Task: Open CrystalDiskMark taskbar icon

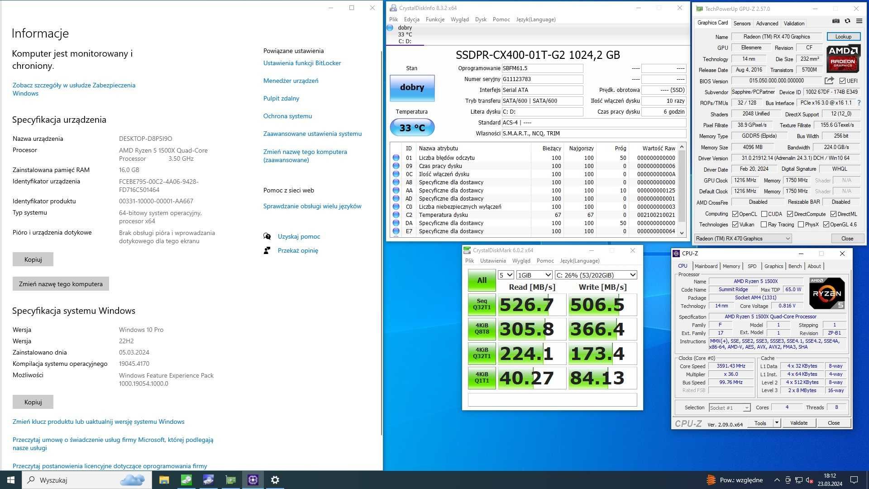Action: 186,480
